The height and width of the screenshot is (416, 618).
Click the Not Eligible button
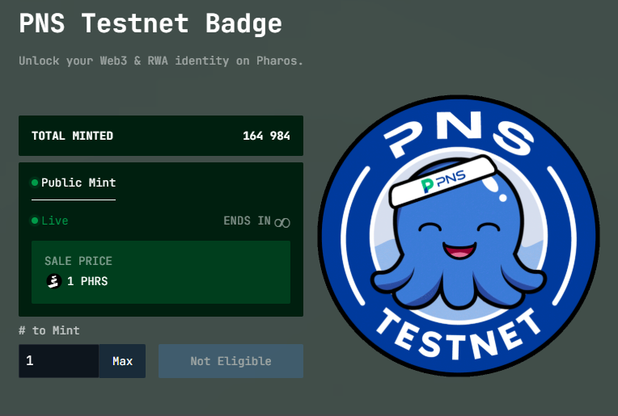pos(231,361)
